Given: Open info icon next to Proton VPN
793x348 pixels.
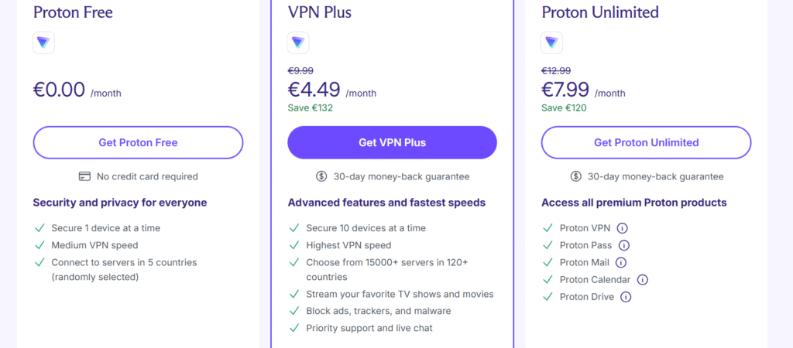Looking at the screenshot, I should pyautogui.click(x=622, y=228).
